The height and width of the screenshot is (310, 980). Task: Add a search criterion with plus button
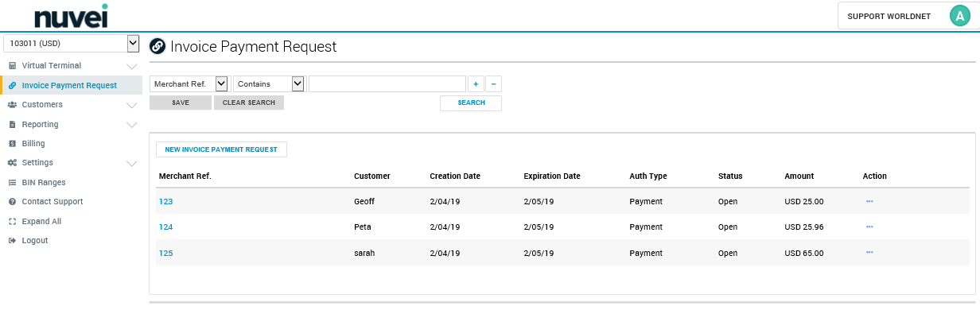click(475, 84)
